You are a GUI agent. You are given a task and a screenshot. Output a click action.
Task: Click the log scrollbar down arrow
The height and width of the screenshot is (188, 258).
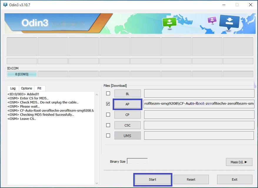coord(96,183)
